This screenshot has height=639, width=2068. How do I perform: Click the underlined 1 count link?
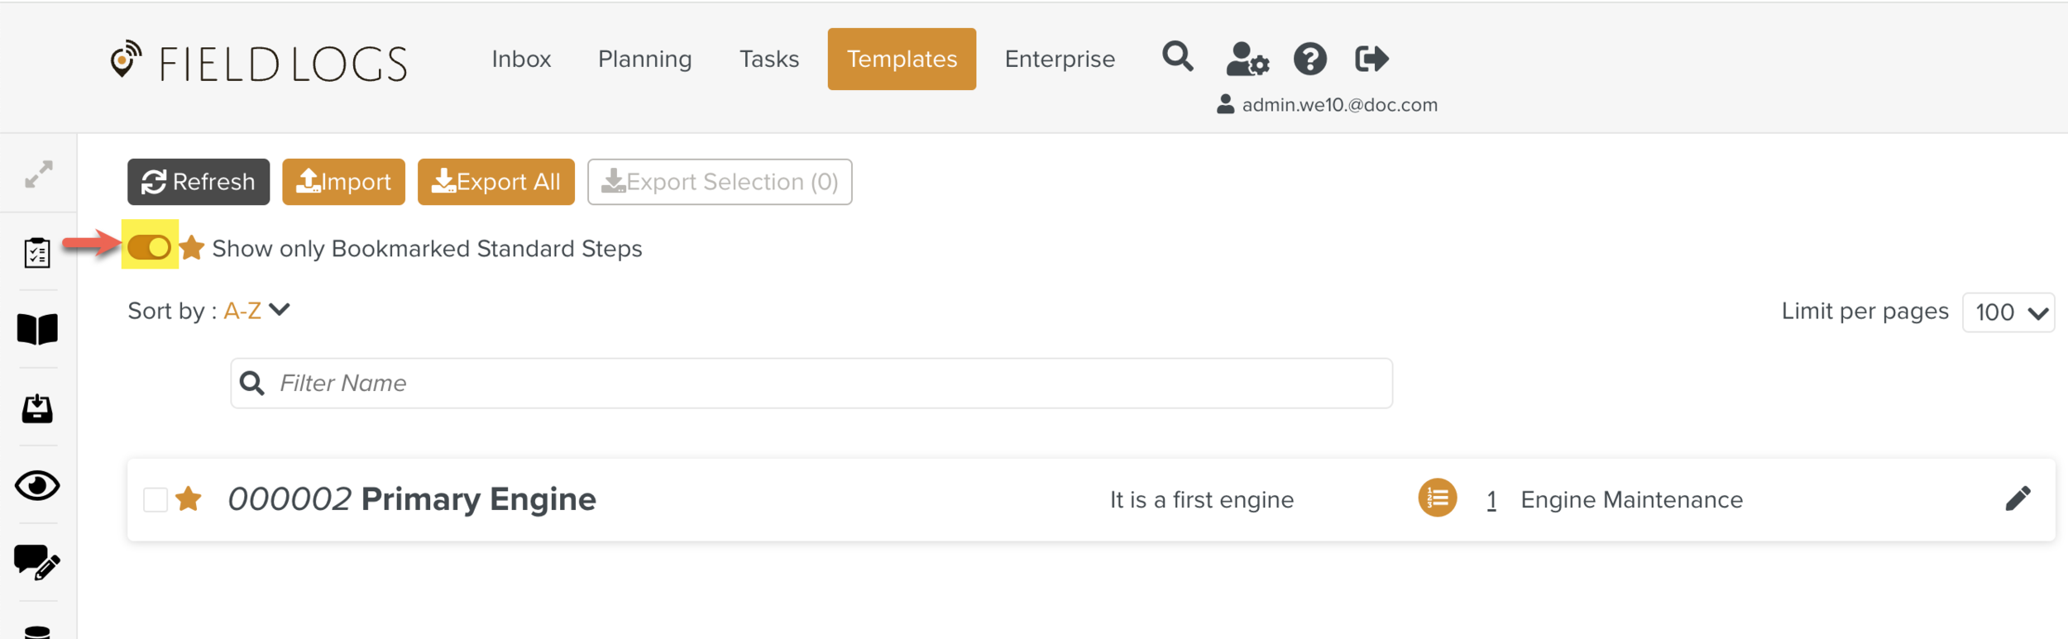[1491, 500]
